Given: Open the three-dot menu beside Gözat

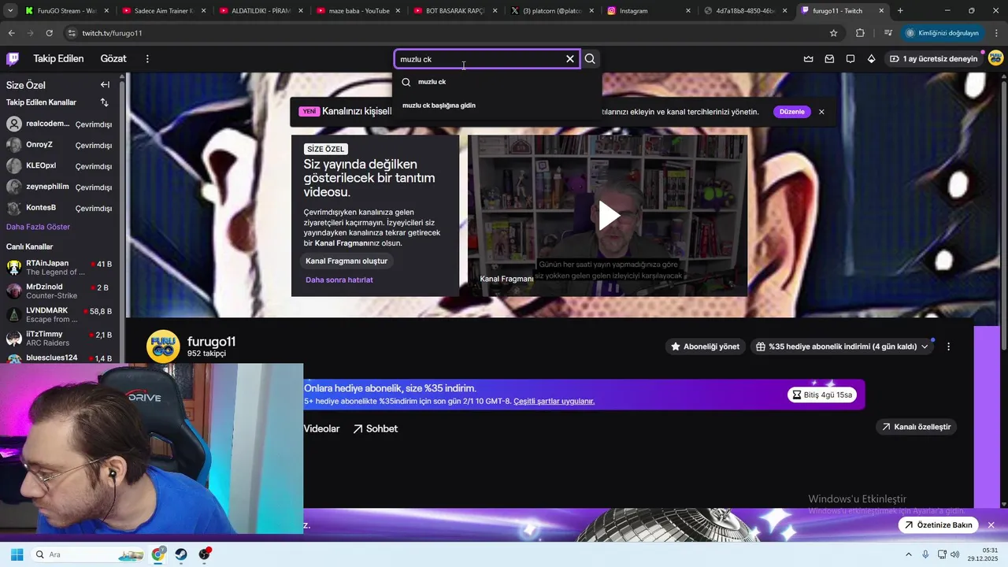Looking at the screenshot, I should [x=147, y=58].
